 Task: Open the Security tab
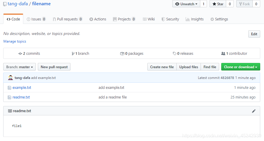point(170,19)
